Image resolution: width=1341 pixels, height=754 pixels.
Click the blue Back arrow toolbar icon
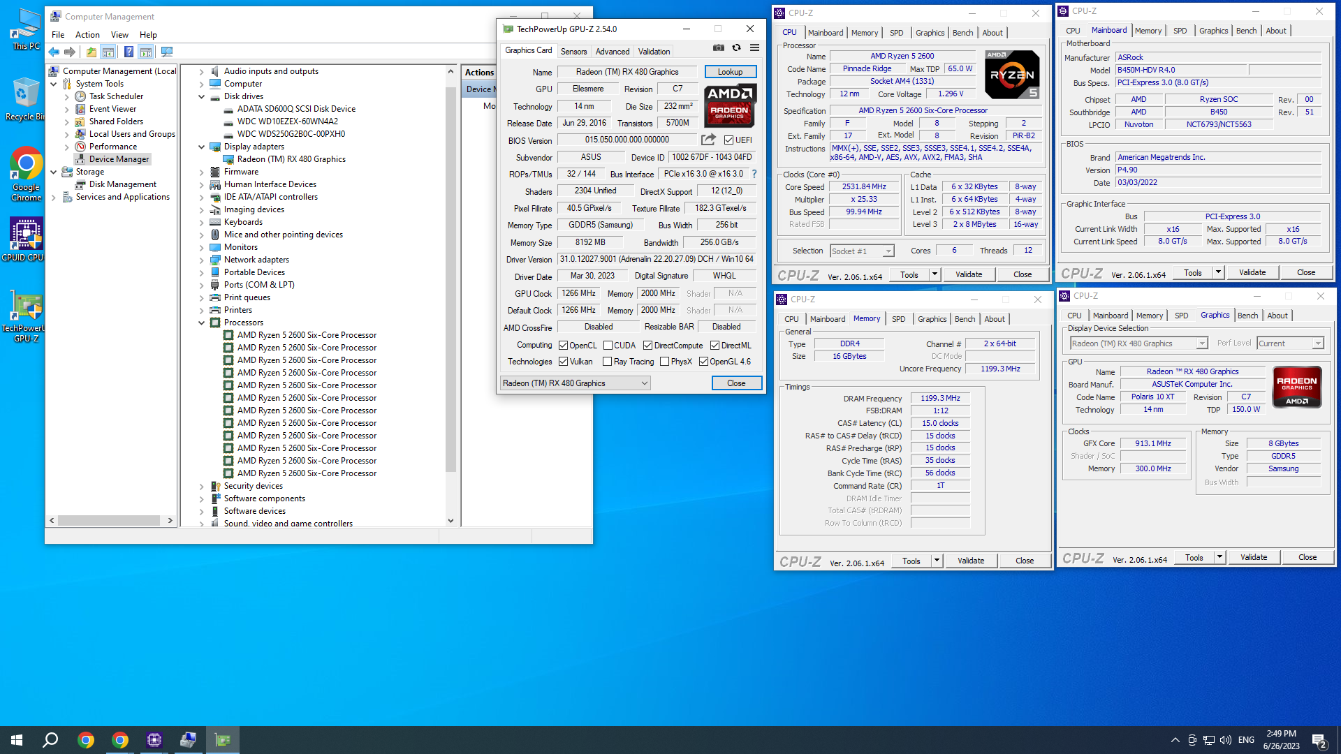pyautogui.click(x=54, y=52)
